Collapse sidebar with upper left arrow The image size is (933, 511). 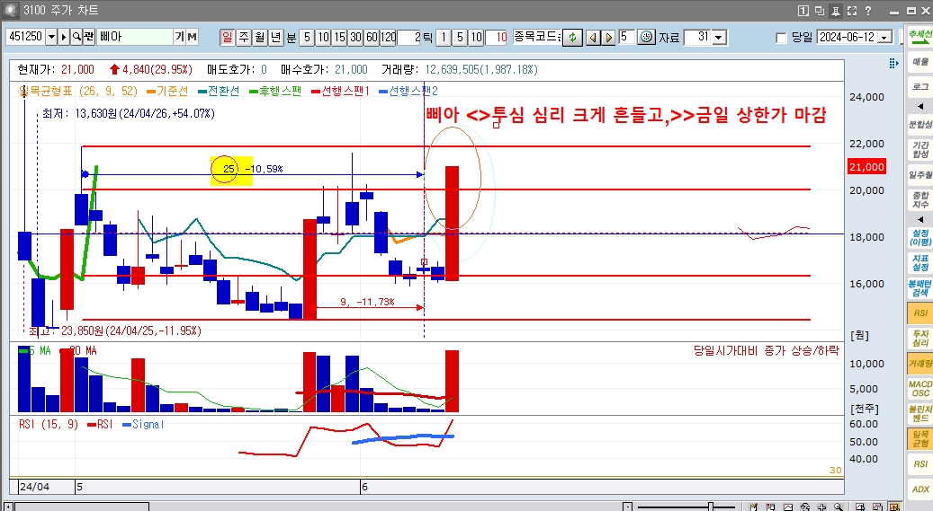click(x=920, y=106)
